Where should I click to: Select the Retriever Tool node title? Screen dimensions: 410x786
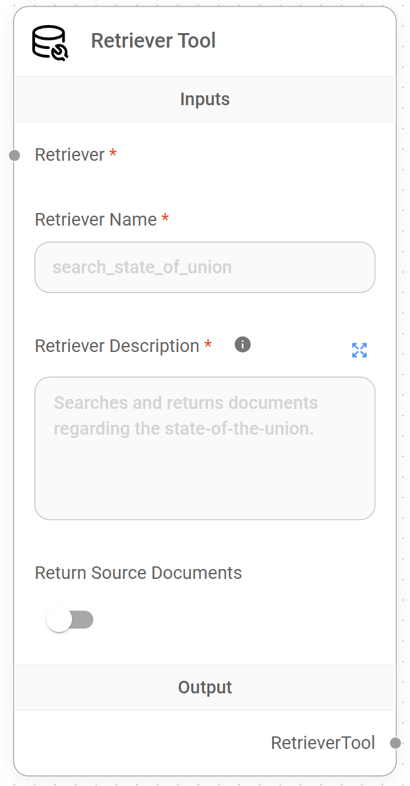[x=153, y=41]
